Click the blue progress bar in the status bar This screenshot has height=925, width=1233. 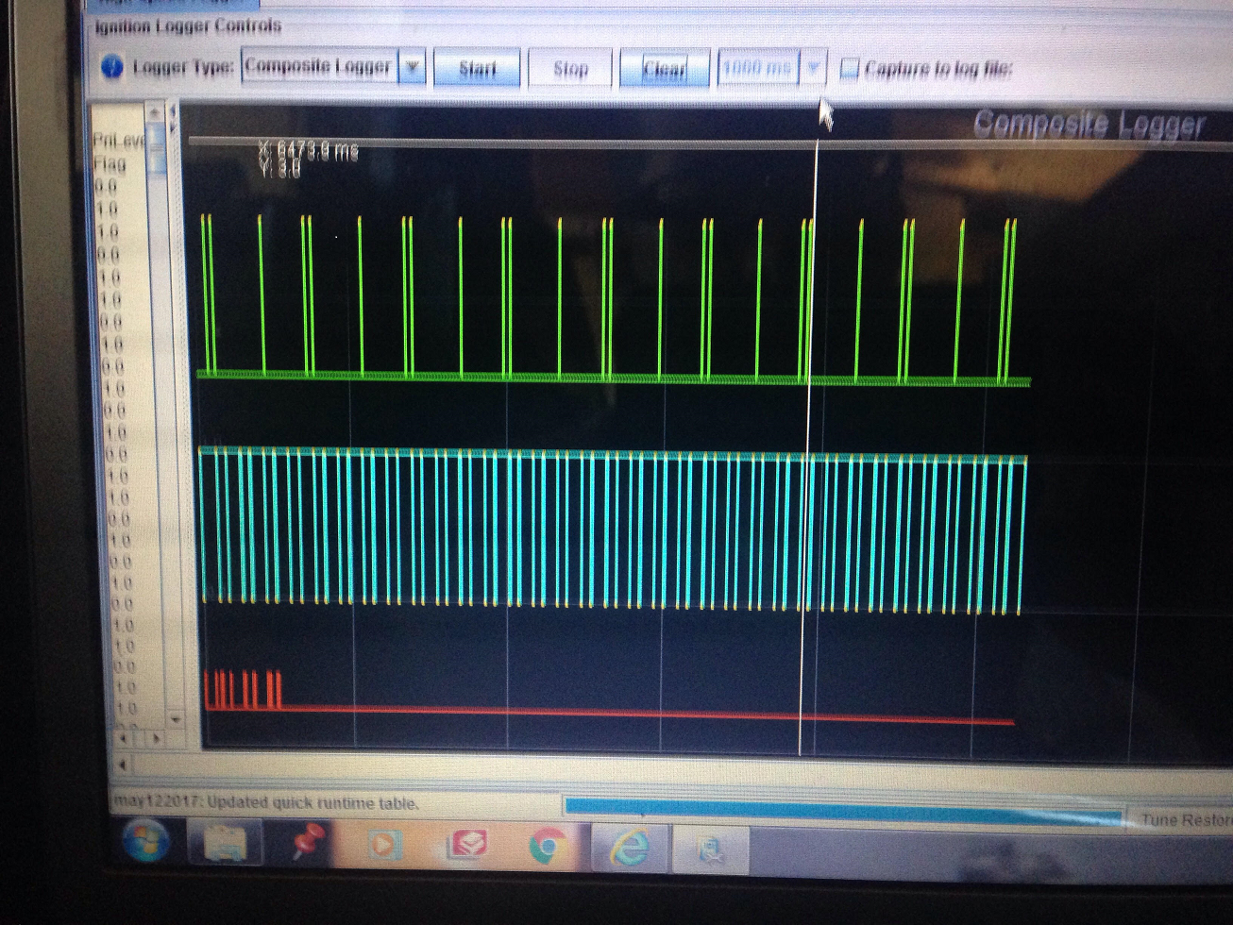[843, 812]
